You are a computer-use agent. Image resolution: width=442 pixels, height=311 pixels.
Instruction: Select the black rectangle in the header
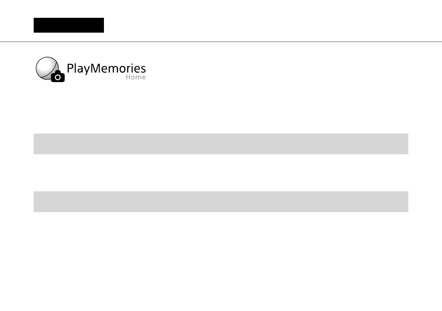[69, 25]
